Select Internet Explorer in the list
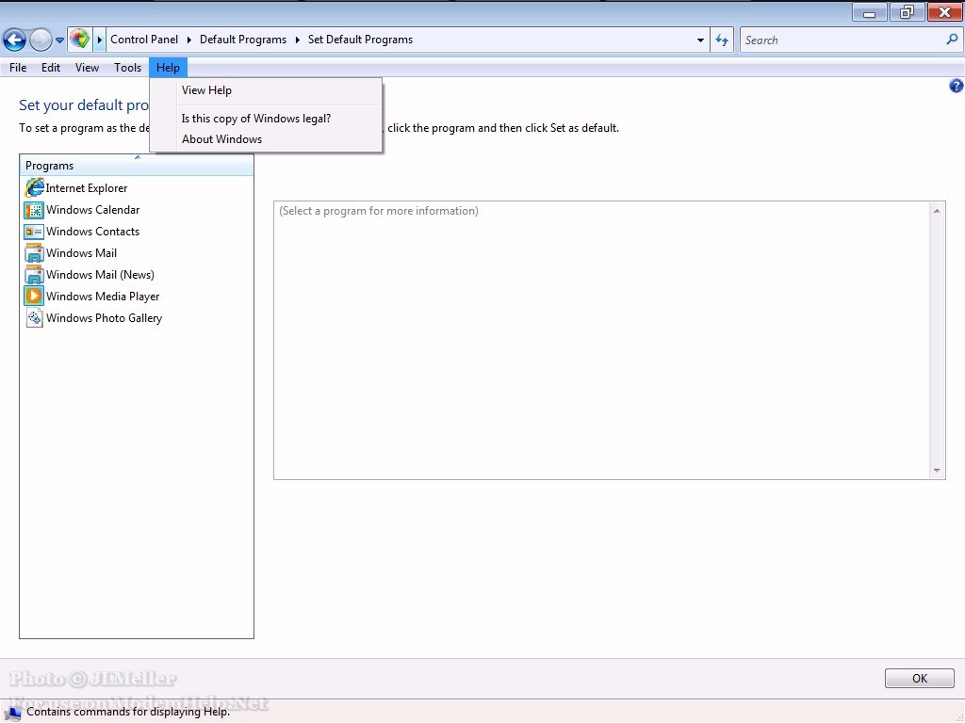The height and width of the screenshot is (723, 965). 86,188
